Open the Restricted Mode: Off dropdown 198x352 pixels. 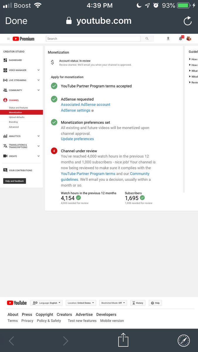pyautogui.click(x=113, y=303)
